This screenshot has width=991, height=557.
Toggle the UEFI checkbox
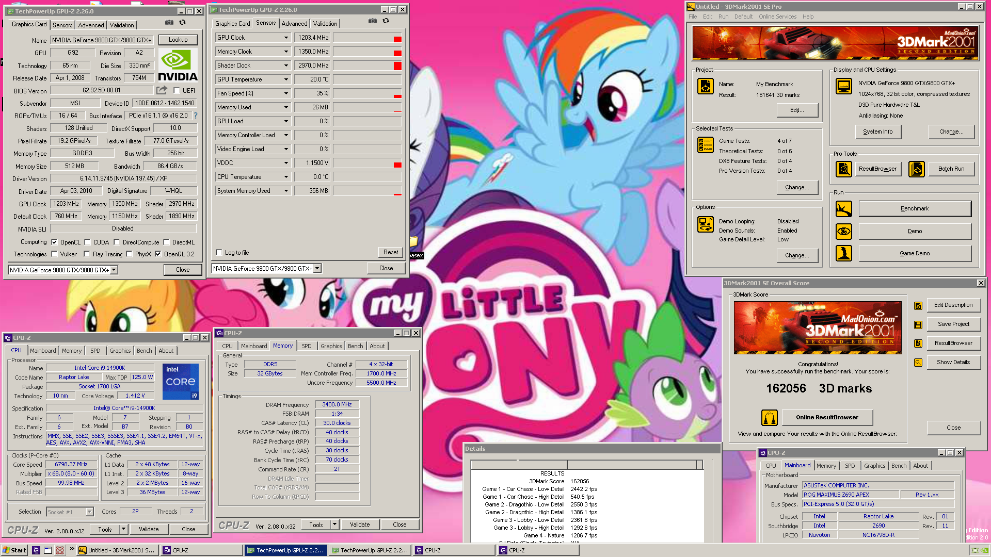tap(177, 91)
